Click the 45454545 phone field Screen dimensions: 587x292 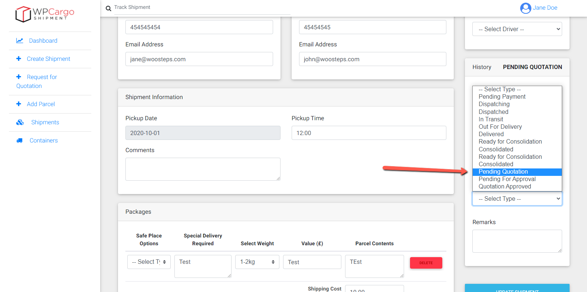tap(373, 27)
